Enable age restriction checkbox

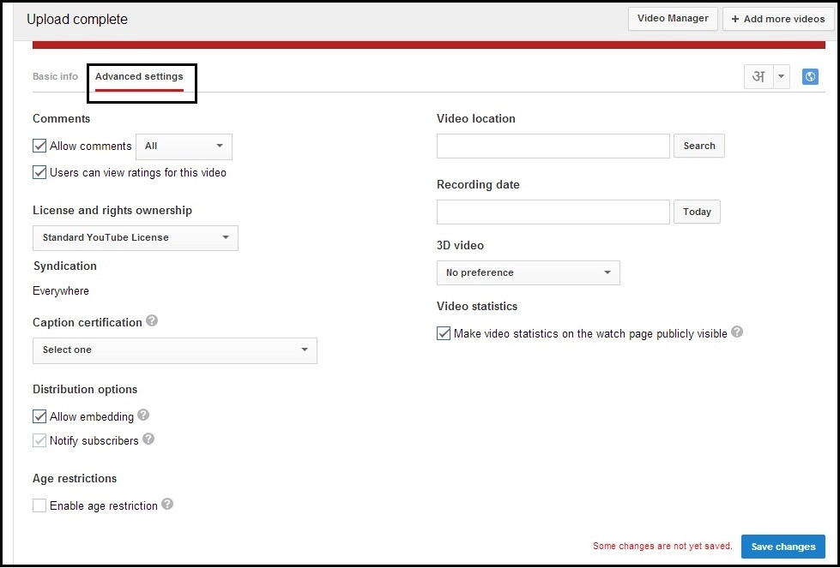(x=39, y=505)
